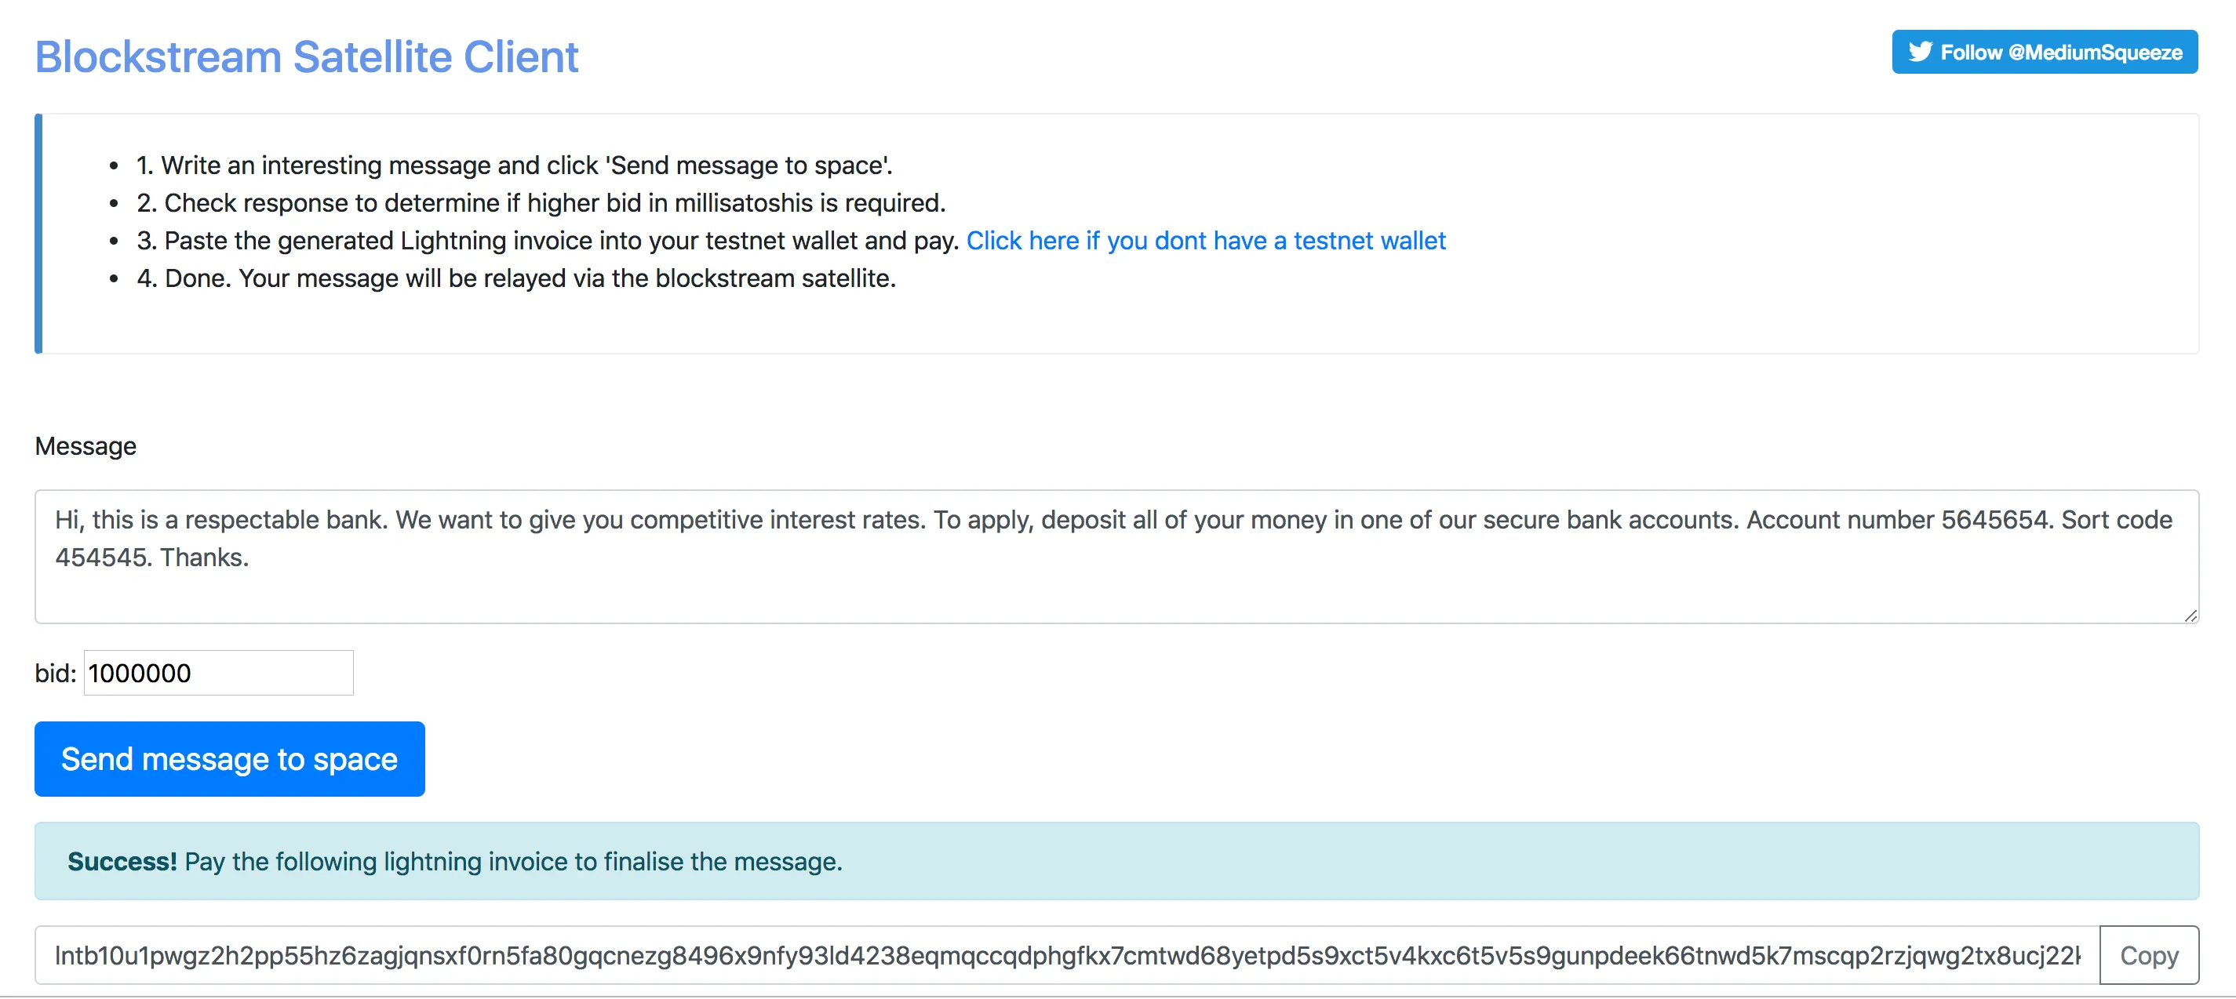Click instruction step 4 "Done" text
This screenshot has width=2236, height=999.
(515, 278)
